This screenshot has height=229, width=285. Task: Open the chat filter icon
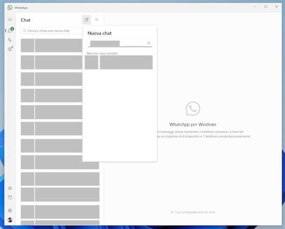pos(97,20)
